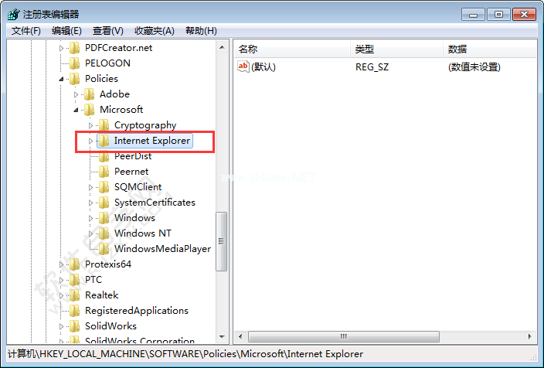Open the 文件(F) menu
The width and height of the screenshot is (544, 368).
coord(26,31)
